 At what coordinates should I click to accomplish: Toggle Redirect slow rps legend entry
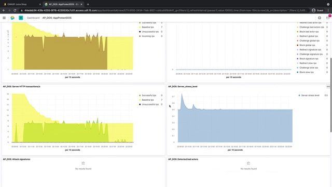(x=308, y=63)
